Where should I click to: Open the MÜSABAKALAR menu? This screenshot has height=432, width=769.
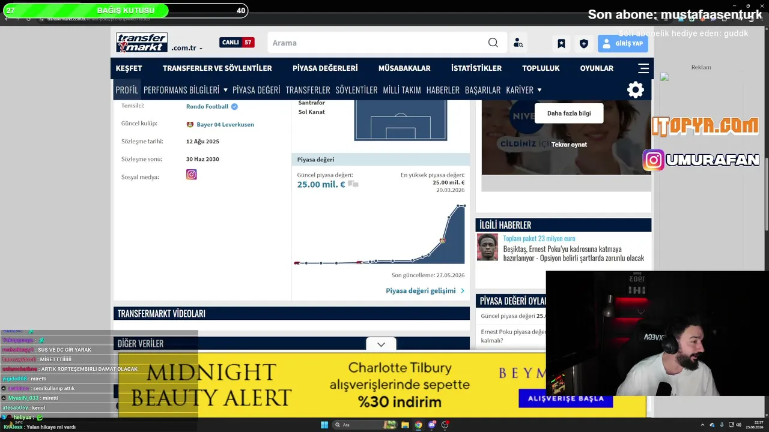pyautogui.click(x=404, y=68)
